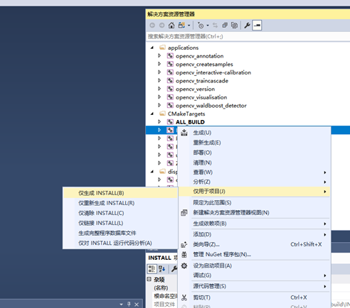Screen dimensions: 350x308
Task: Click the Home icon in Solution Explorer toolbar
Action: click(171, 25)
